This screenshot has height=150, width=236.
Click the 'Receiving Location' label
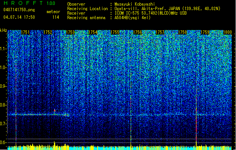pos(87,9)
